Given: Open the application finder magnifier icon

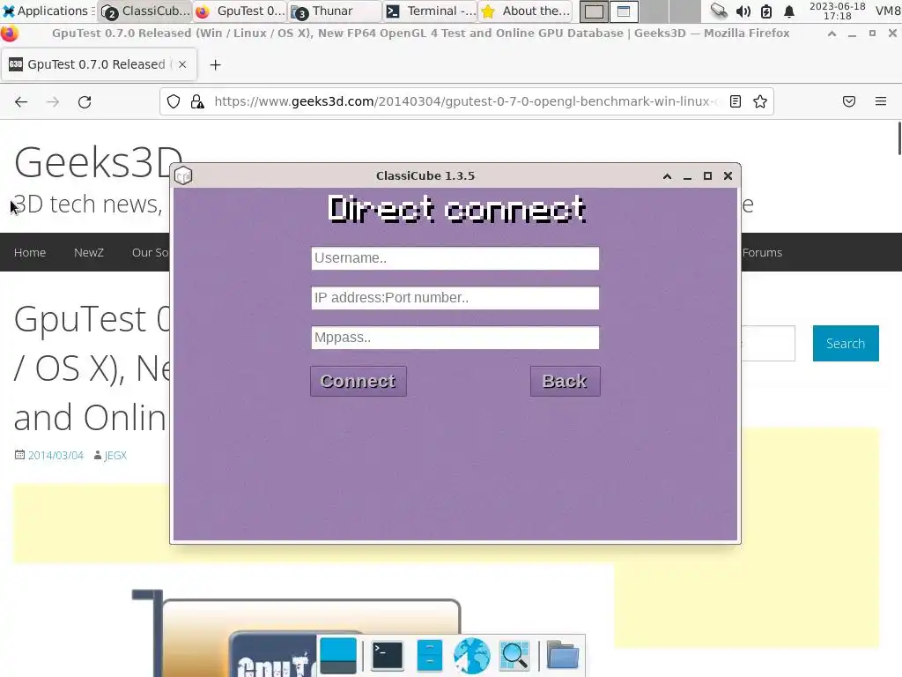Looking at the screenshot, I should 514,656.
